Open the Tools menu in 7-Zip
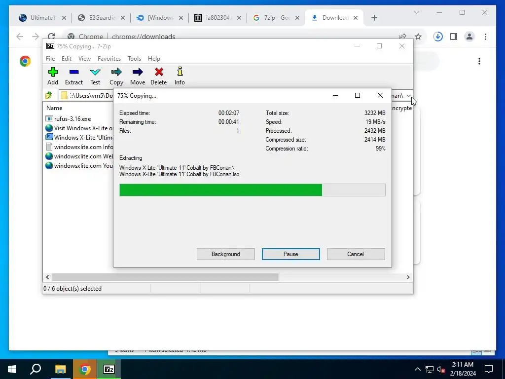 [134, 59]
